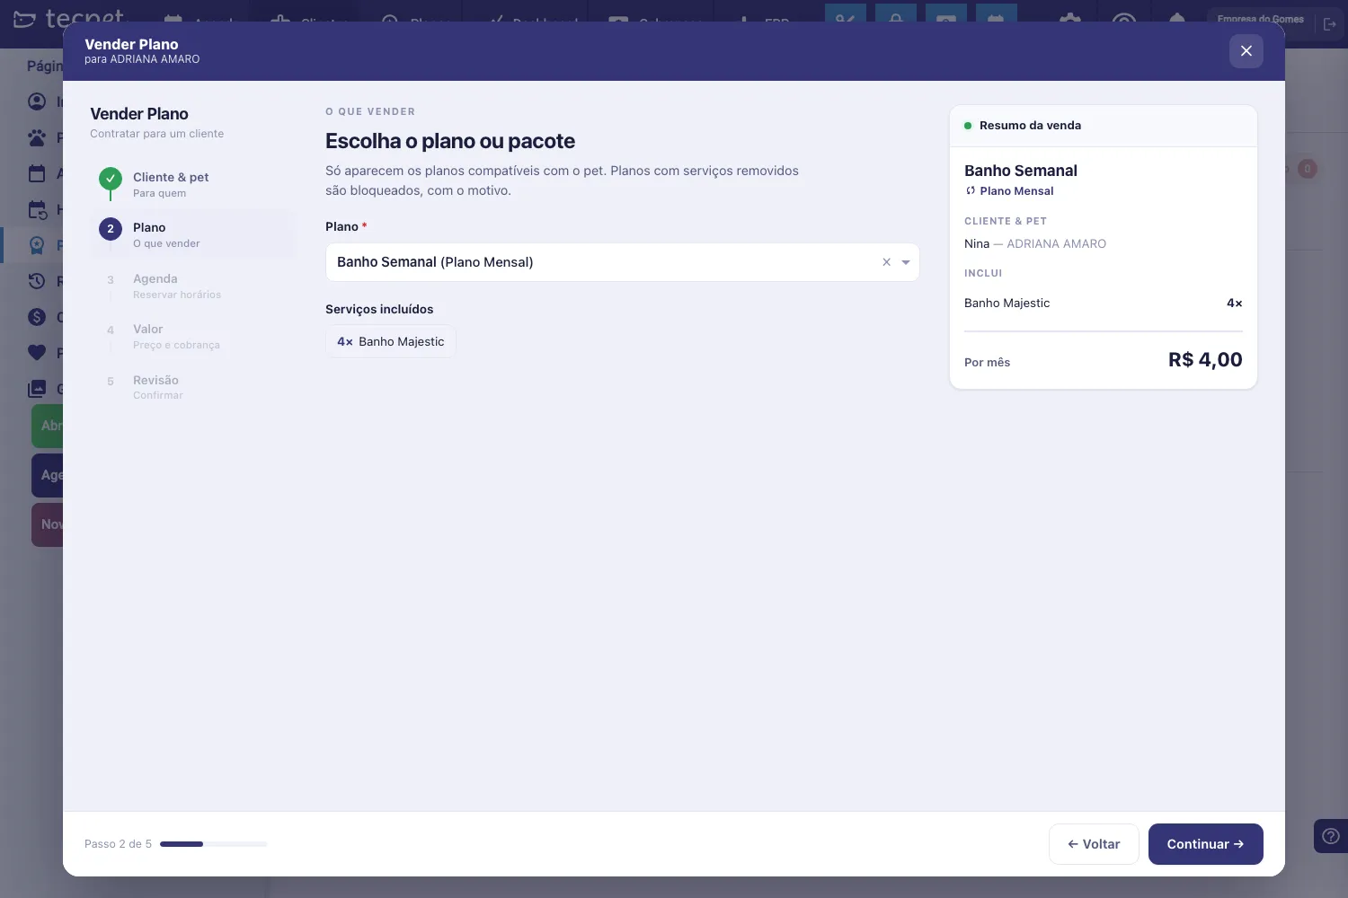Click the tecpet logo in background header
This screenshot has width=1348, height=898.
pos(70,18)
